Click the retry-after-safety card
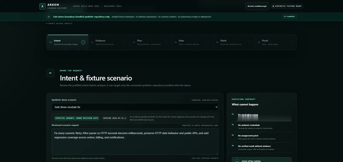Viewport: 343px width, 162px height. (x=262, y=160)
